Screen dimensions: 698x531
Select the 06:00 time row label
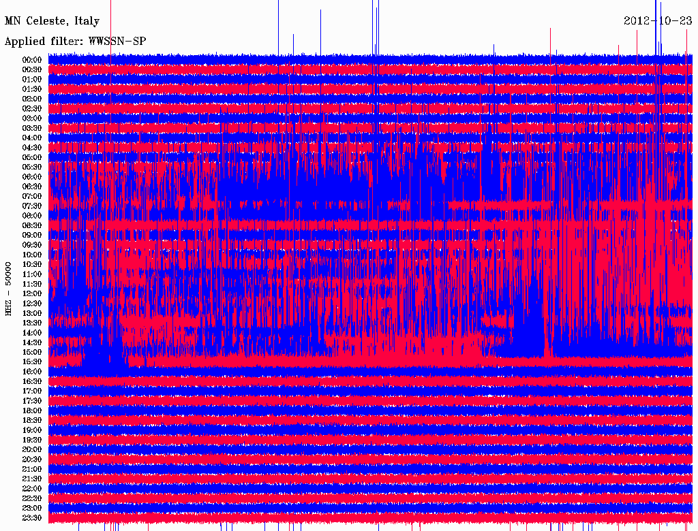point(32,177)
